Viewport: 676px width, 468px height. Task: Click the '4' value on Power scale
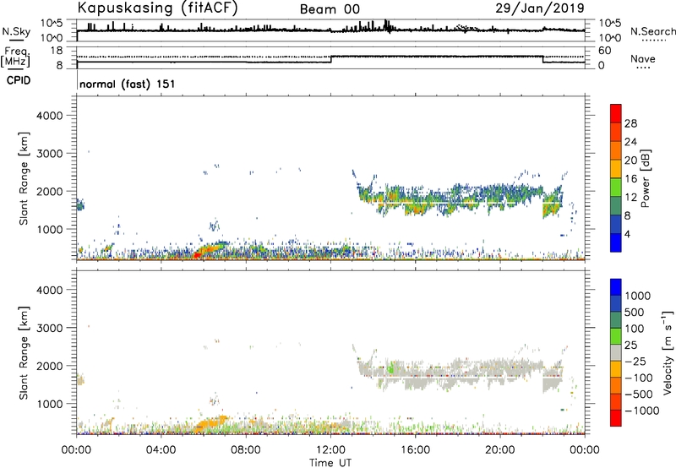point(627,234)
